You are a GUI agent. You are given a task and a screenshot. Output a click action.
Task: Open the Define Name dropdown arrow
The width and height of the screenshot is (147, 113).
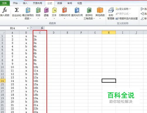point(130,9)
